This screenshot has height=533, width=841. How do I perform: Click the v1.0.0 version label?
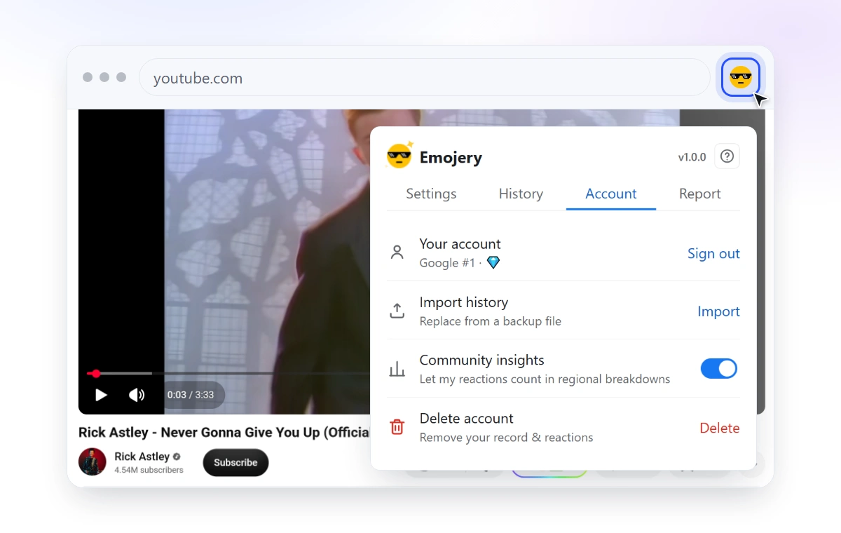[x=692, y=157]
